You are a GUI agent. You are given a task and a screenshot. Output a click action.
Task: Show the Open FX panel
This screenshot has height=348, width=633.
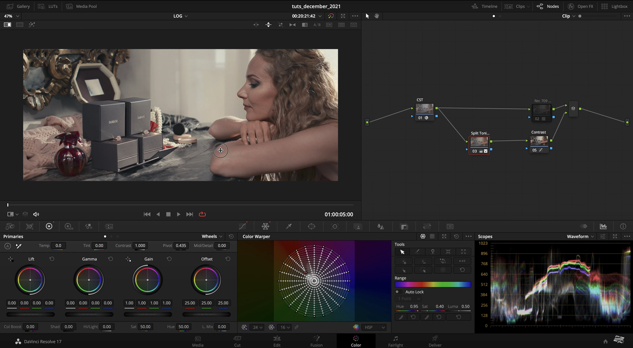(581, 6)
